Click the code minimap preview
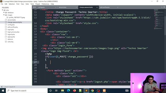The image size is (166, 93). pyautogui.click(x=159, y=19)
